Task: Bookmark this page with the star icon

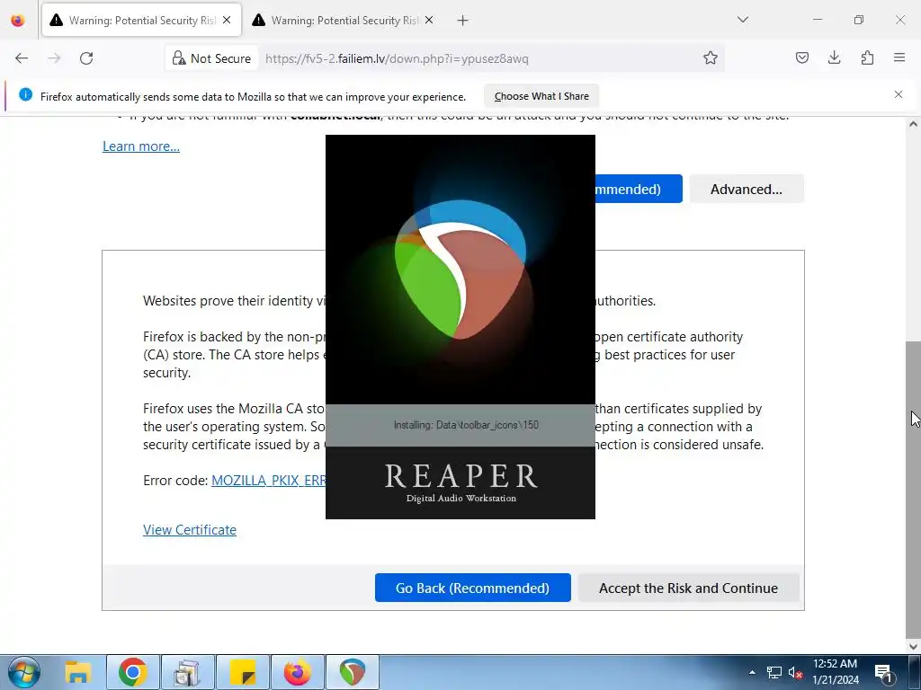Action: (711, 58)
